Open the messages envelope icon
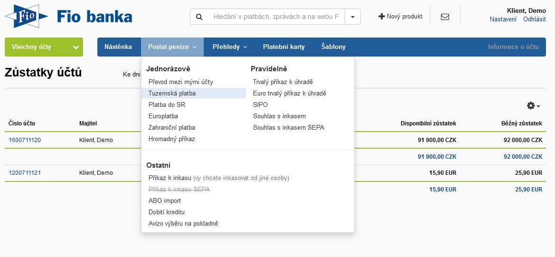Screen dimensions: 555x257 (x=445, y=17)
